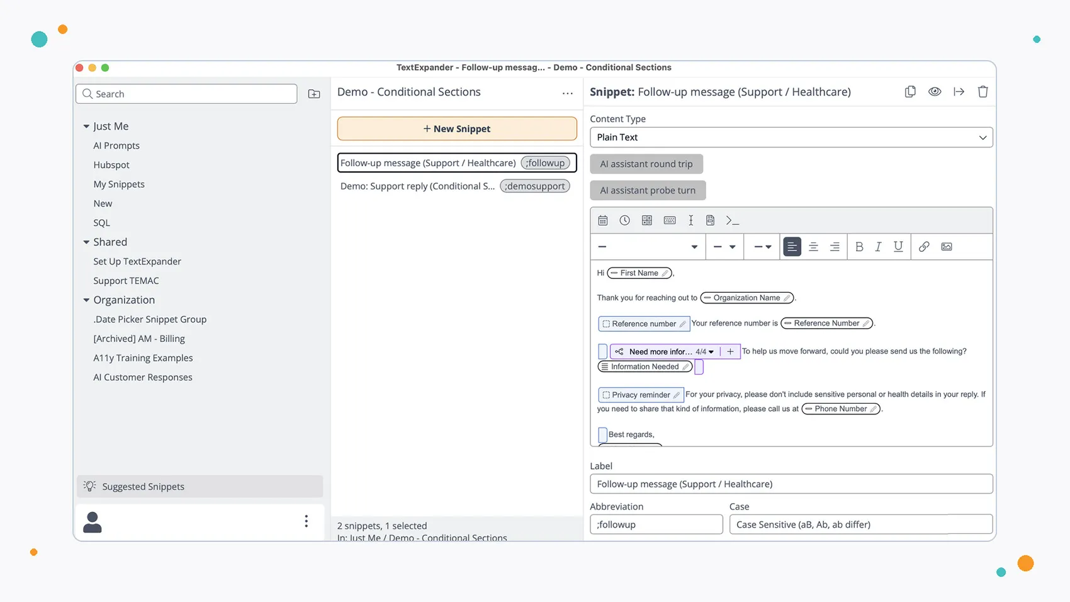
Task: Insert an image with the picture icon
Action: tap(947, 247)
